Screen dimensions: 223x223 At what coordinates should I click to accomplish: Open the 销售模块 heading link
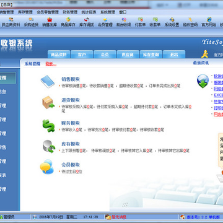(71, 79)
